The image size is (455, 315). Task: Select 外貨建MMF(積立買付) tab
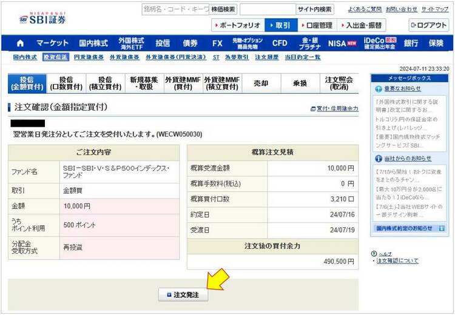pos(222,84)
